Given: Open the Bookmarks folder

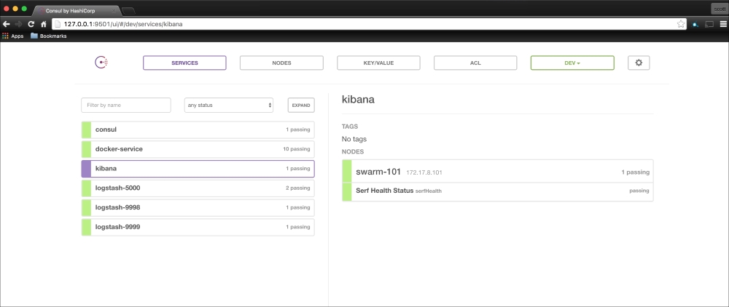Looking at the screenshot, I should point(48,36).
